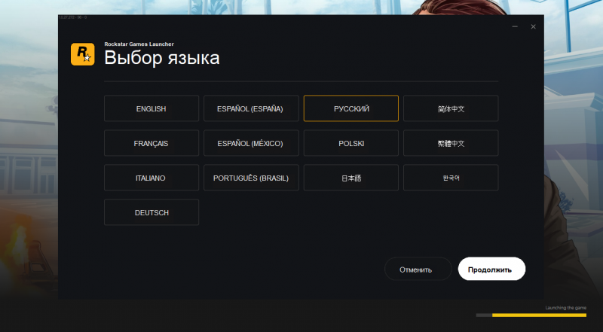Select ESPAÑOL (MÉXICO) language
Image resolution: width=603 pixels, height=332 pixels.
pyautogui.click(x=251, y=143)
